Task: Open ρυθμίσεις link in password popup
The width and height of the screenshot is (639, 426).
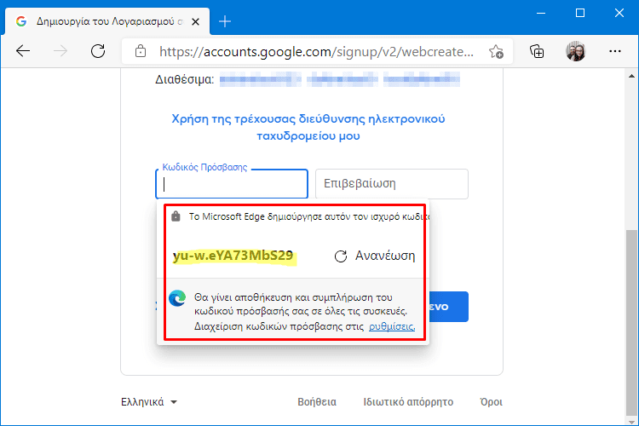Action: 392,326
